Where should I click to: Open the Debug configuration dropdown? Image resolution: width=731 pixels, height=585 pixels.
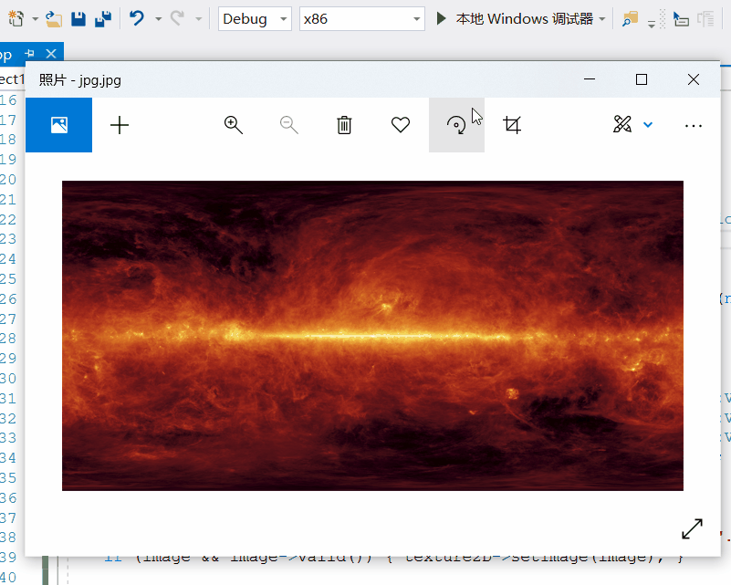(255, 19)
